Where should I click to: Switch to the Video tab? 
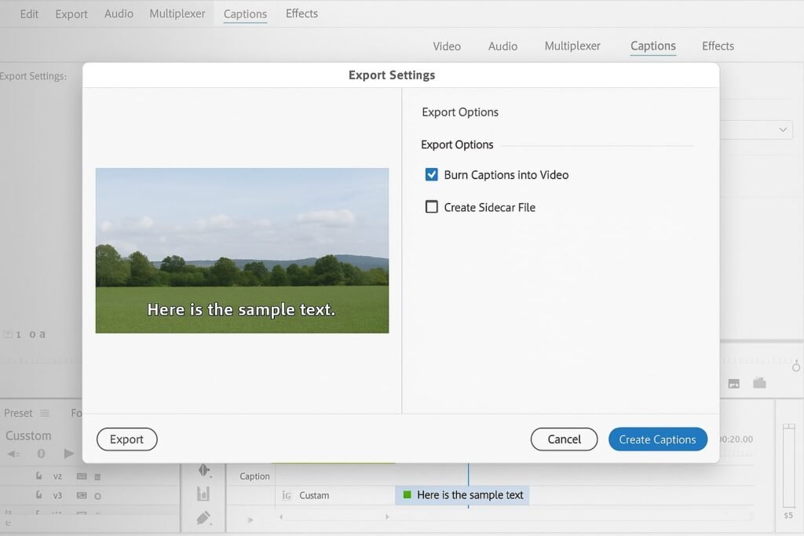(x=447, y=46)
